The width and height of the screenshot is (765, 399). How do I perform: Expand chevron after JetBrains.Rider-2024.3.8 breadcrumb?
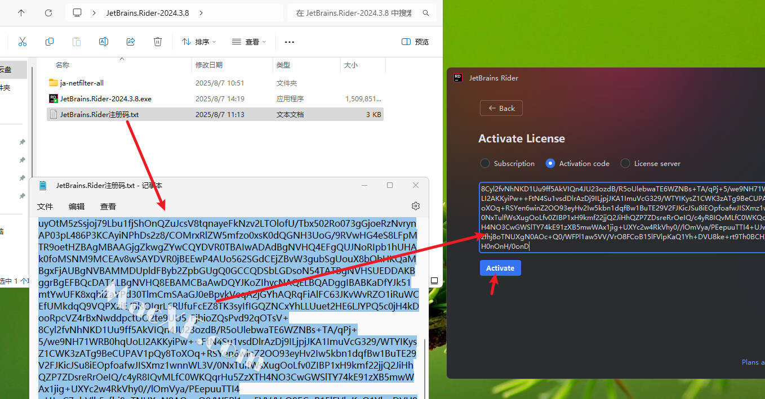(201, 12)
